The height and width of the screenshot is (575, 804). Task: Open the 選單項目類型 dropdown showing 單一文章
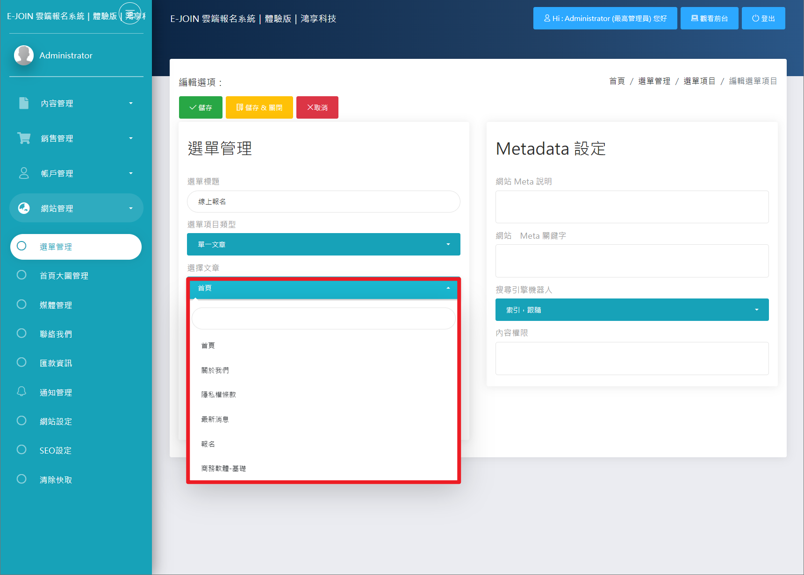tap(323, 244)
